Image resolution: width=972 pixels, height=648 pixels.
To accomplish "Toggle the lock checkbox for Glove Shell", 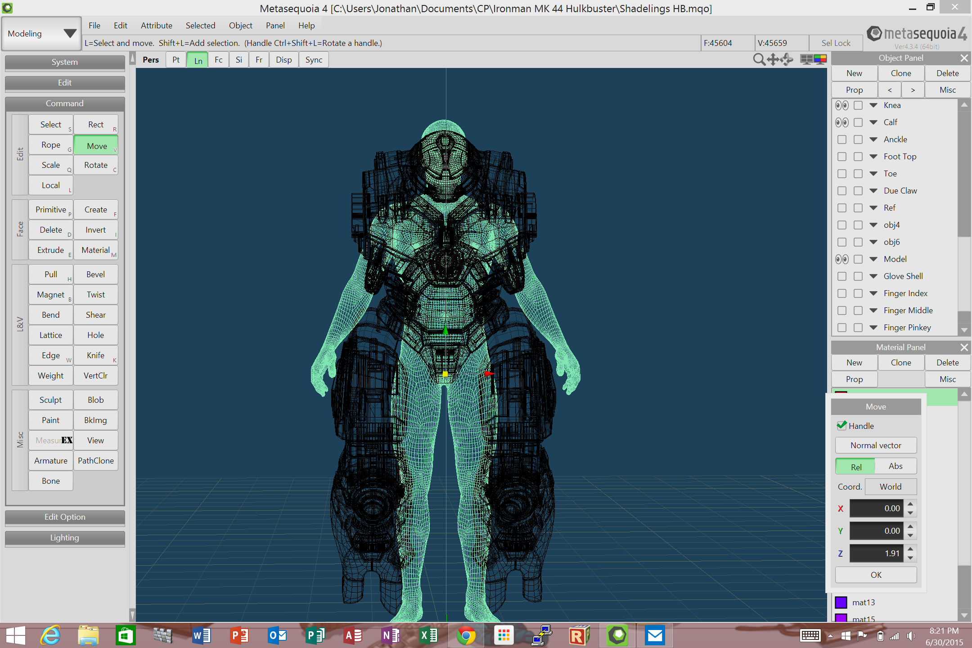I will tap(858, 276).
